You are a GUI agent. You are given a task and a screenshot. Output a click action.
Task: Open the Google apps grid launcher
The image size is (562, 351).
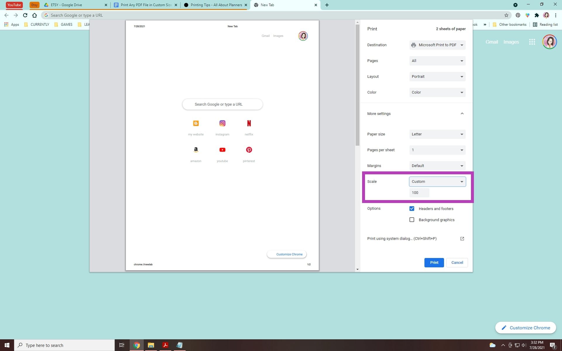pyautogui.click(x=532, y=42)
